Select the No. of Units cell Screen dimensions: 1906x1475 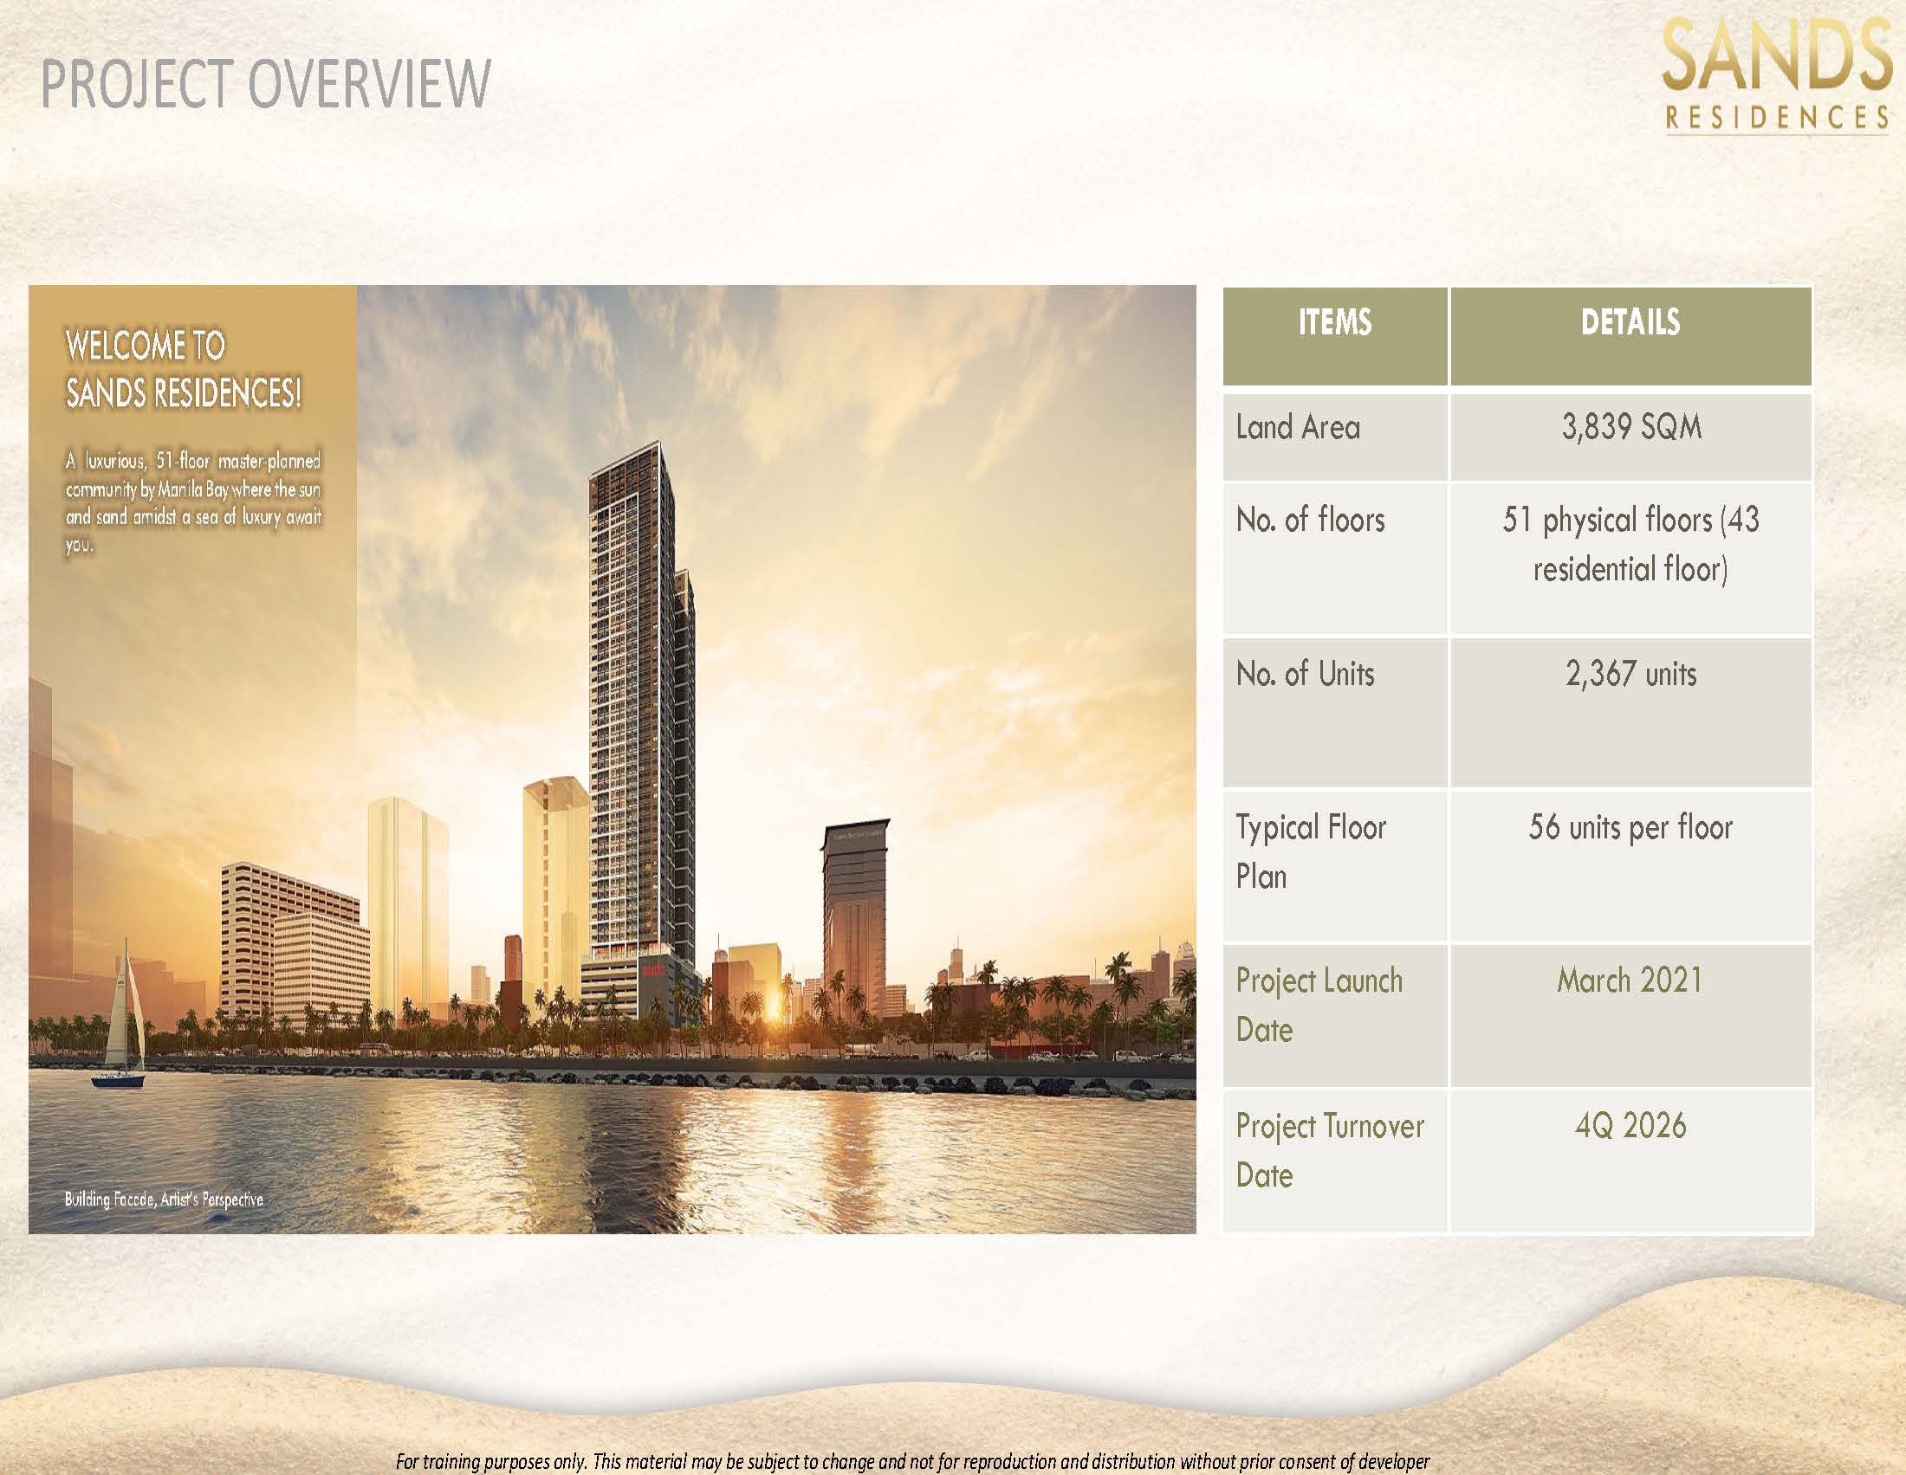click(x=1335, y=712)
